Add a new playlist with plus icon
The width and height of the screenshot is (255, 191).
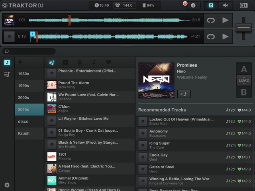tap(20, 62)
